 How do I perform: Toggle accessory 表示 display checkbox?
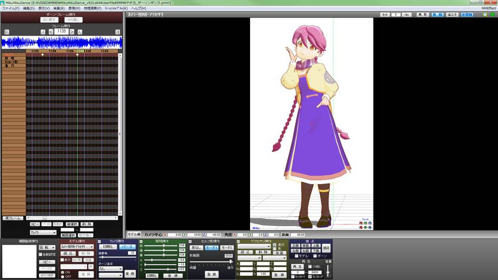[x=275, y=245]
